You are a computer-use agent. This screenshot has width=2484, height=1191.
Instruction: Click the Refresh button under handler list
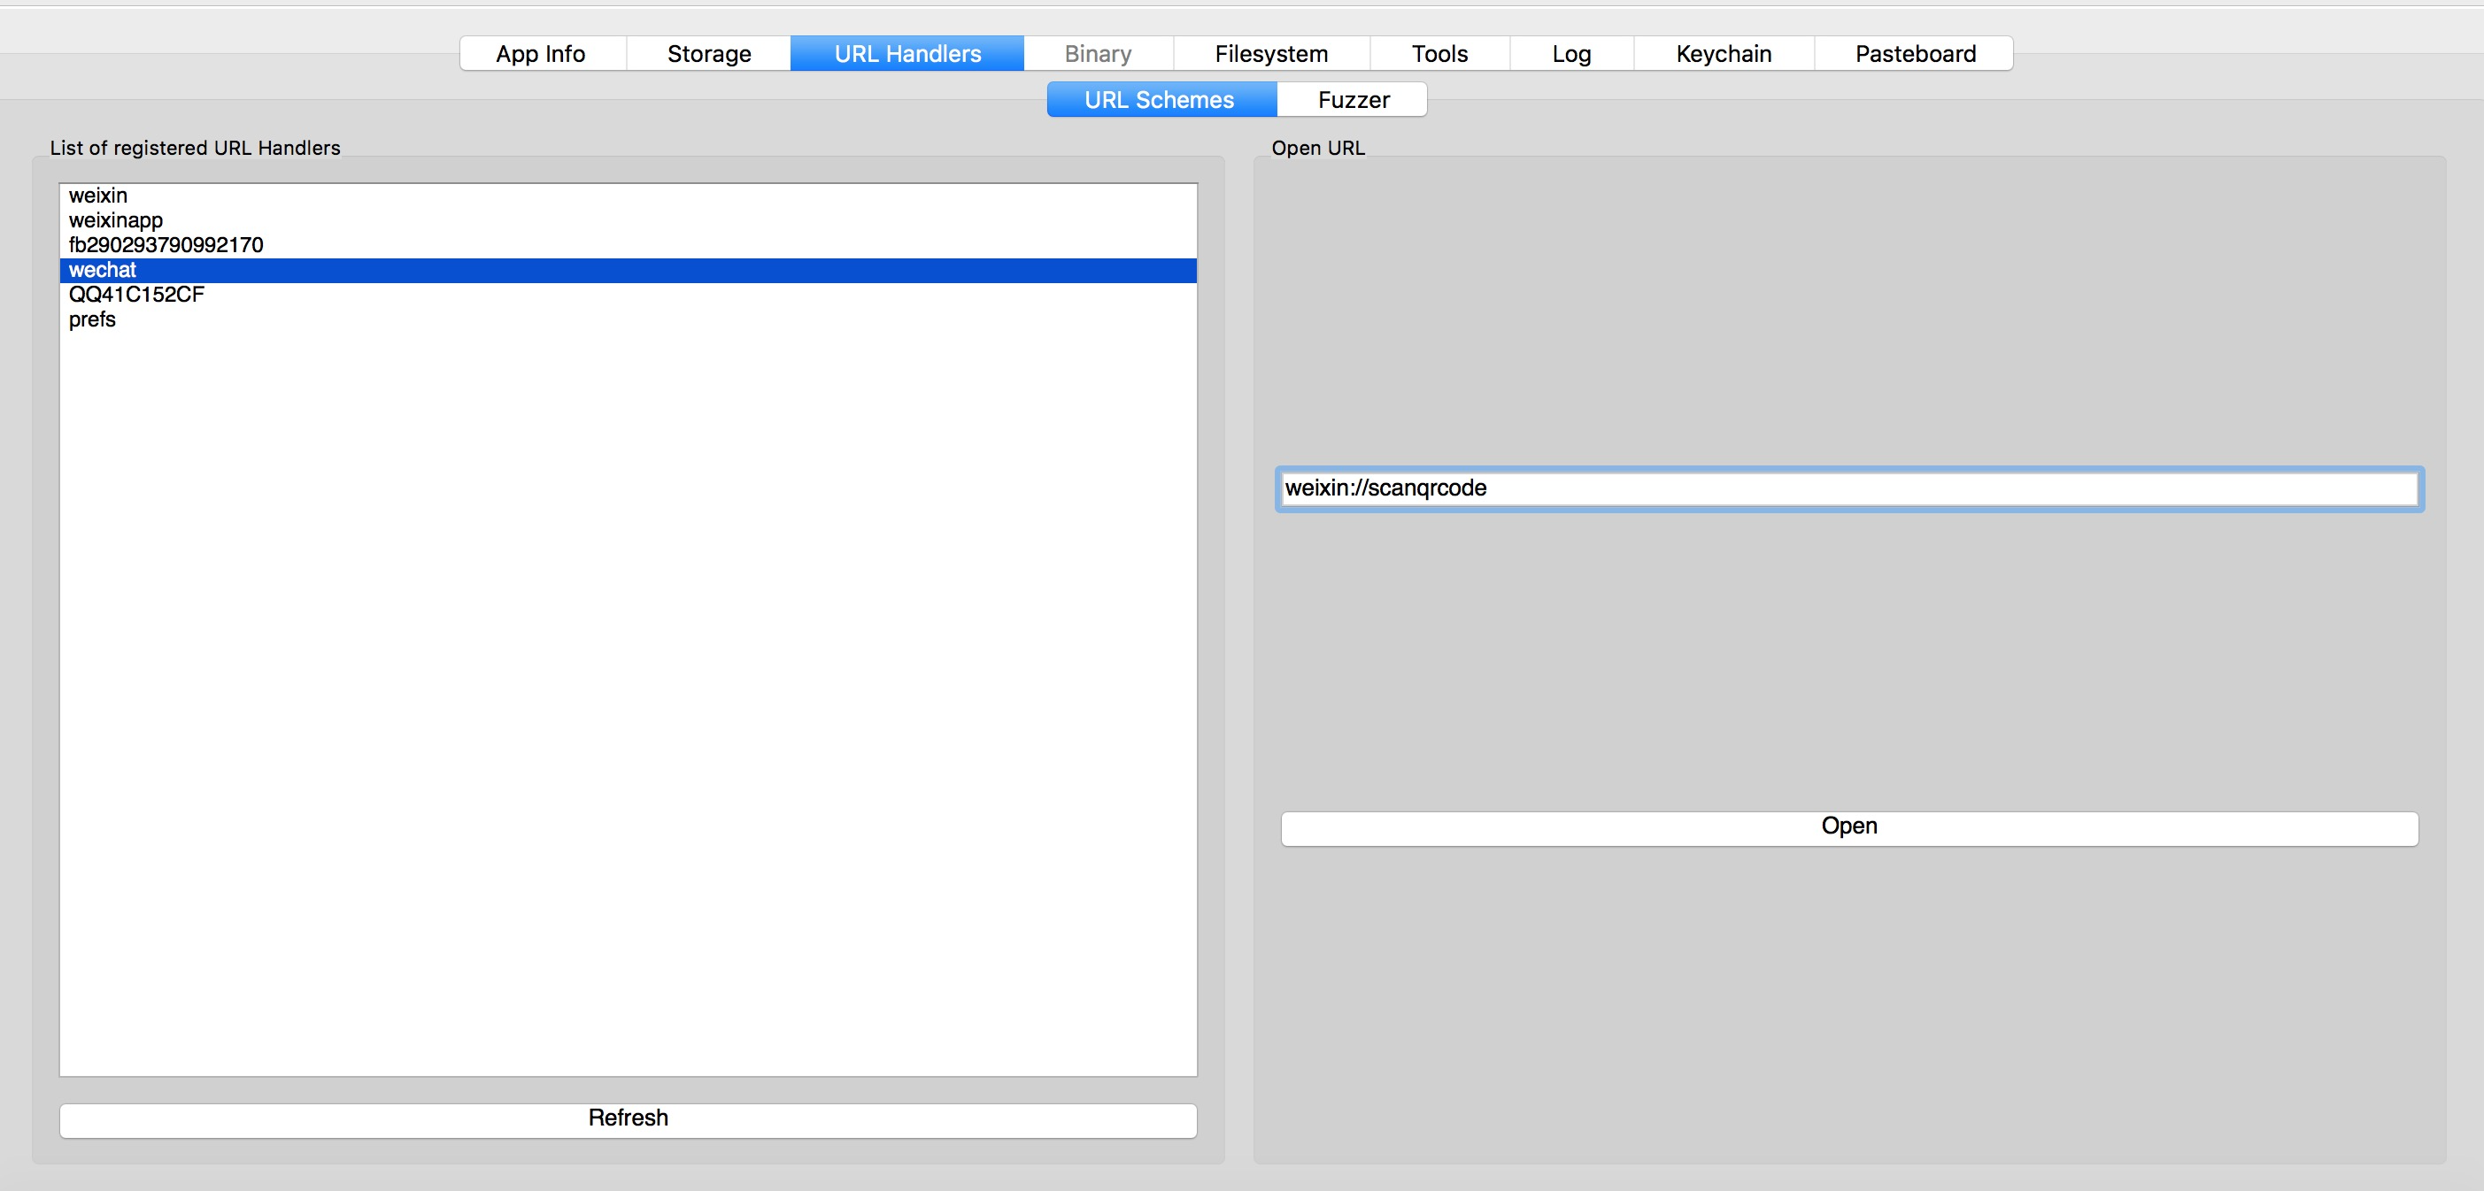pyautogui.click(x=628, y=1119)
